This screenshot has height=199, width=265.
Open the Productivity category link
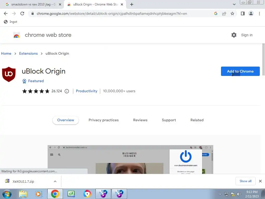click(x=86, y=91)
